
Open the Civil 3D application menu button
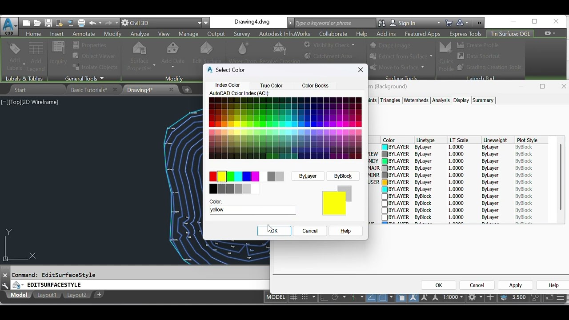(x=9, y=26)
